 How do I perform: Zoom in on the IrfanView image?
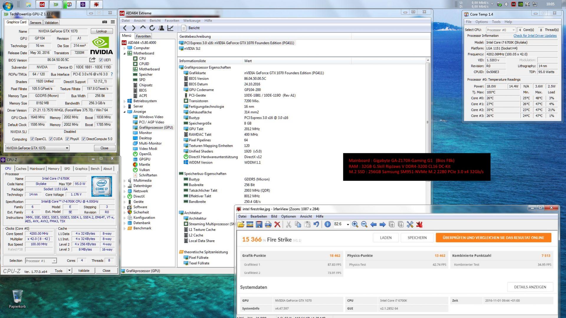355,225
